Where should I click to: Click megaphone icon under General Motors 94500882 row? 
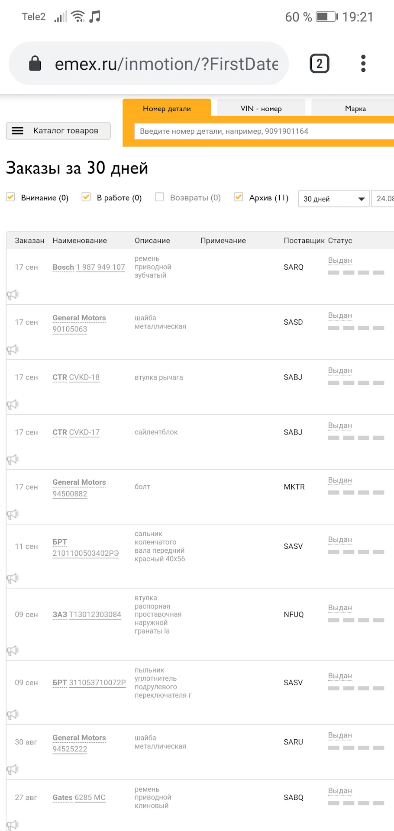(12, 514)
